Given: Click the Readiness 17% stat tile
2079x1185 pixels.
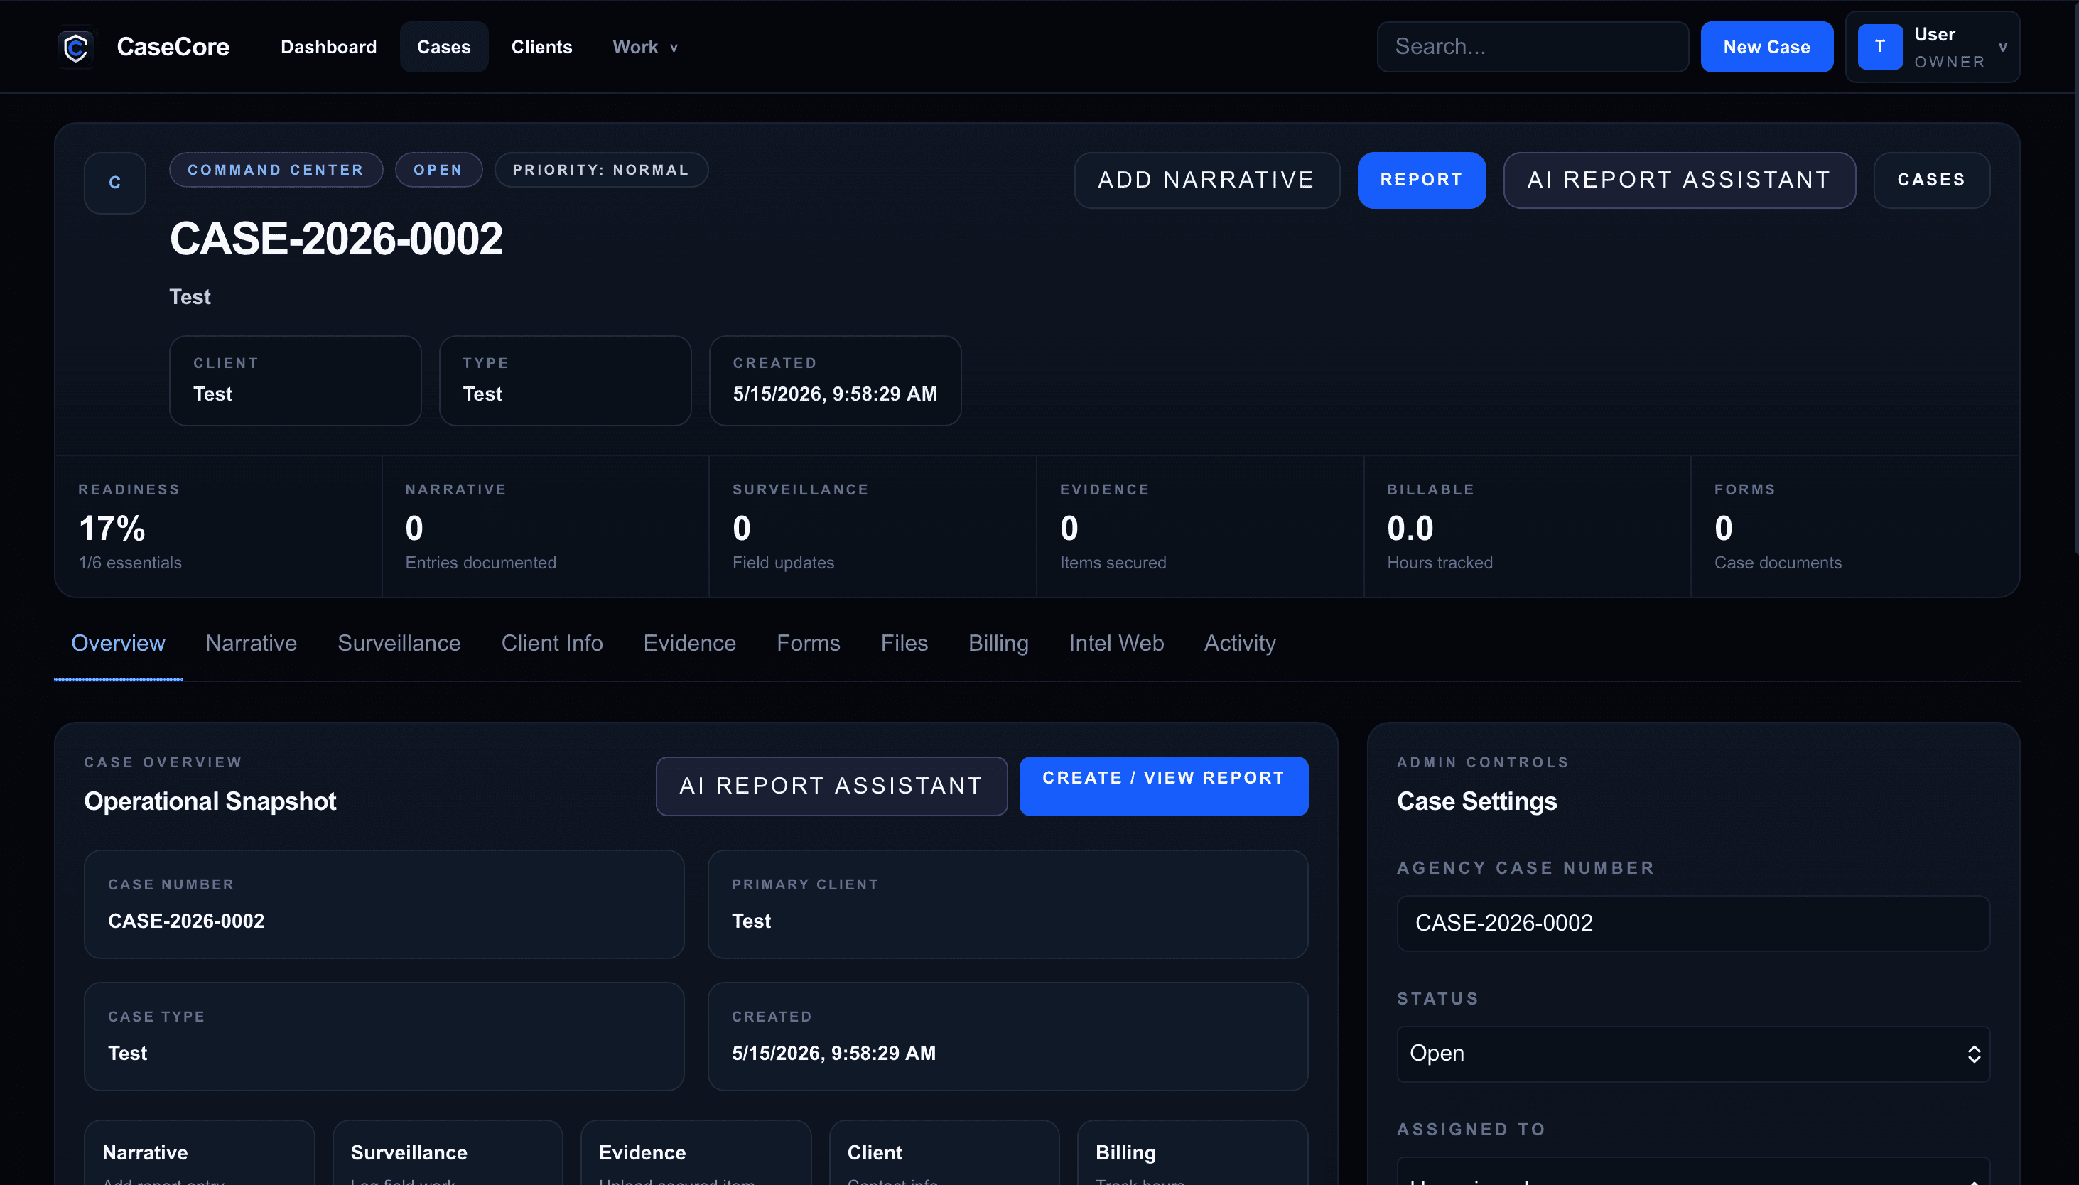Looking at the screenshot, I should click(218, 526).
